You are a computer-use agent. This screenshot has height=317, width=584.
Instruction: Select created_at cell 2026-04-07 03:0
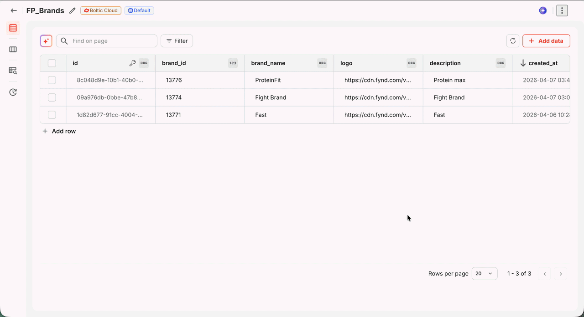pos(542,97)
